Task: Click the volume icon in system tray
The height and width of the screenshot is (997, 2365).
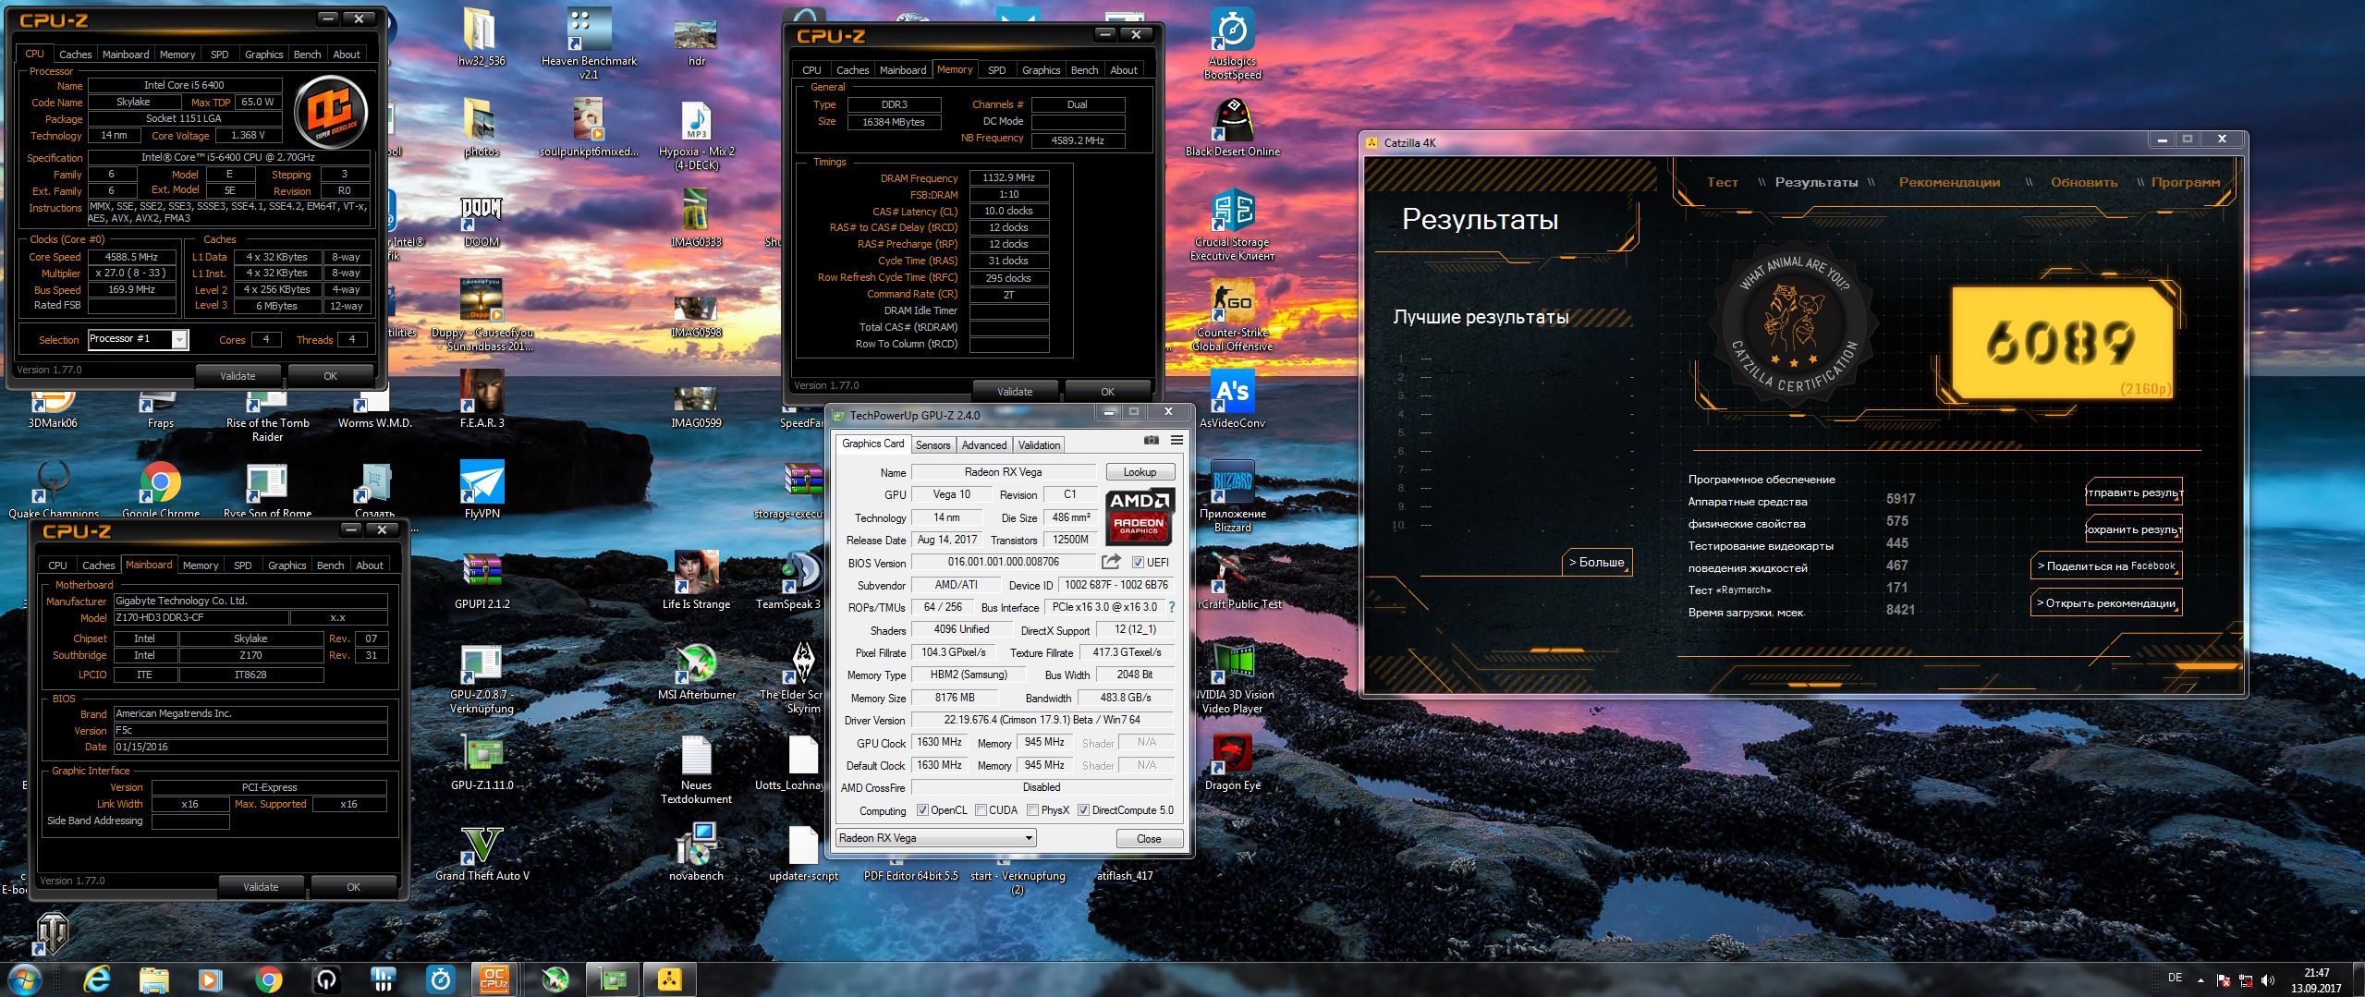Action: click(2267, 980)
